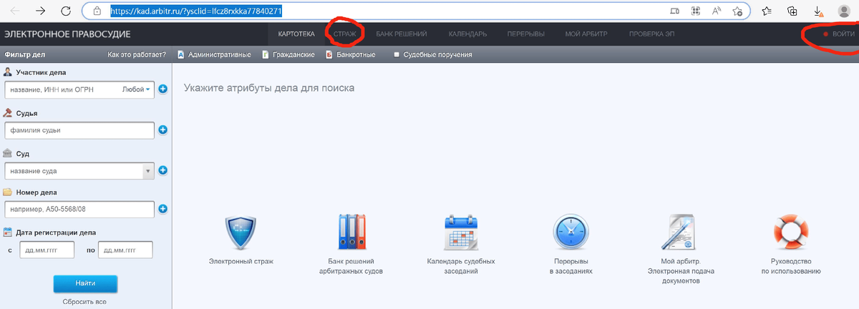This screenshot has height=309, width=859.
Task: Switch to Перерывы tab
Action: [x=525, y=34]
